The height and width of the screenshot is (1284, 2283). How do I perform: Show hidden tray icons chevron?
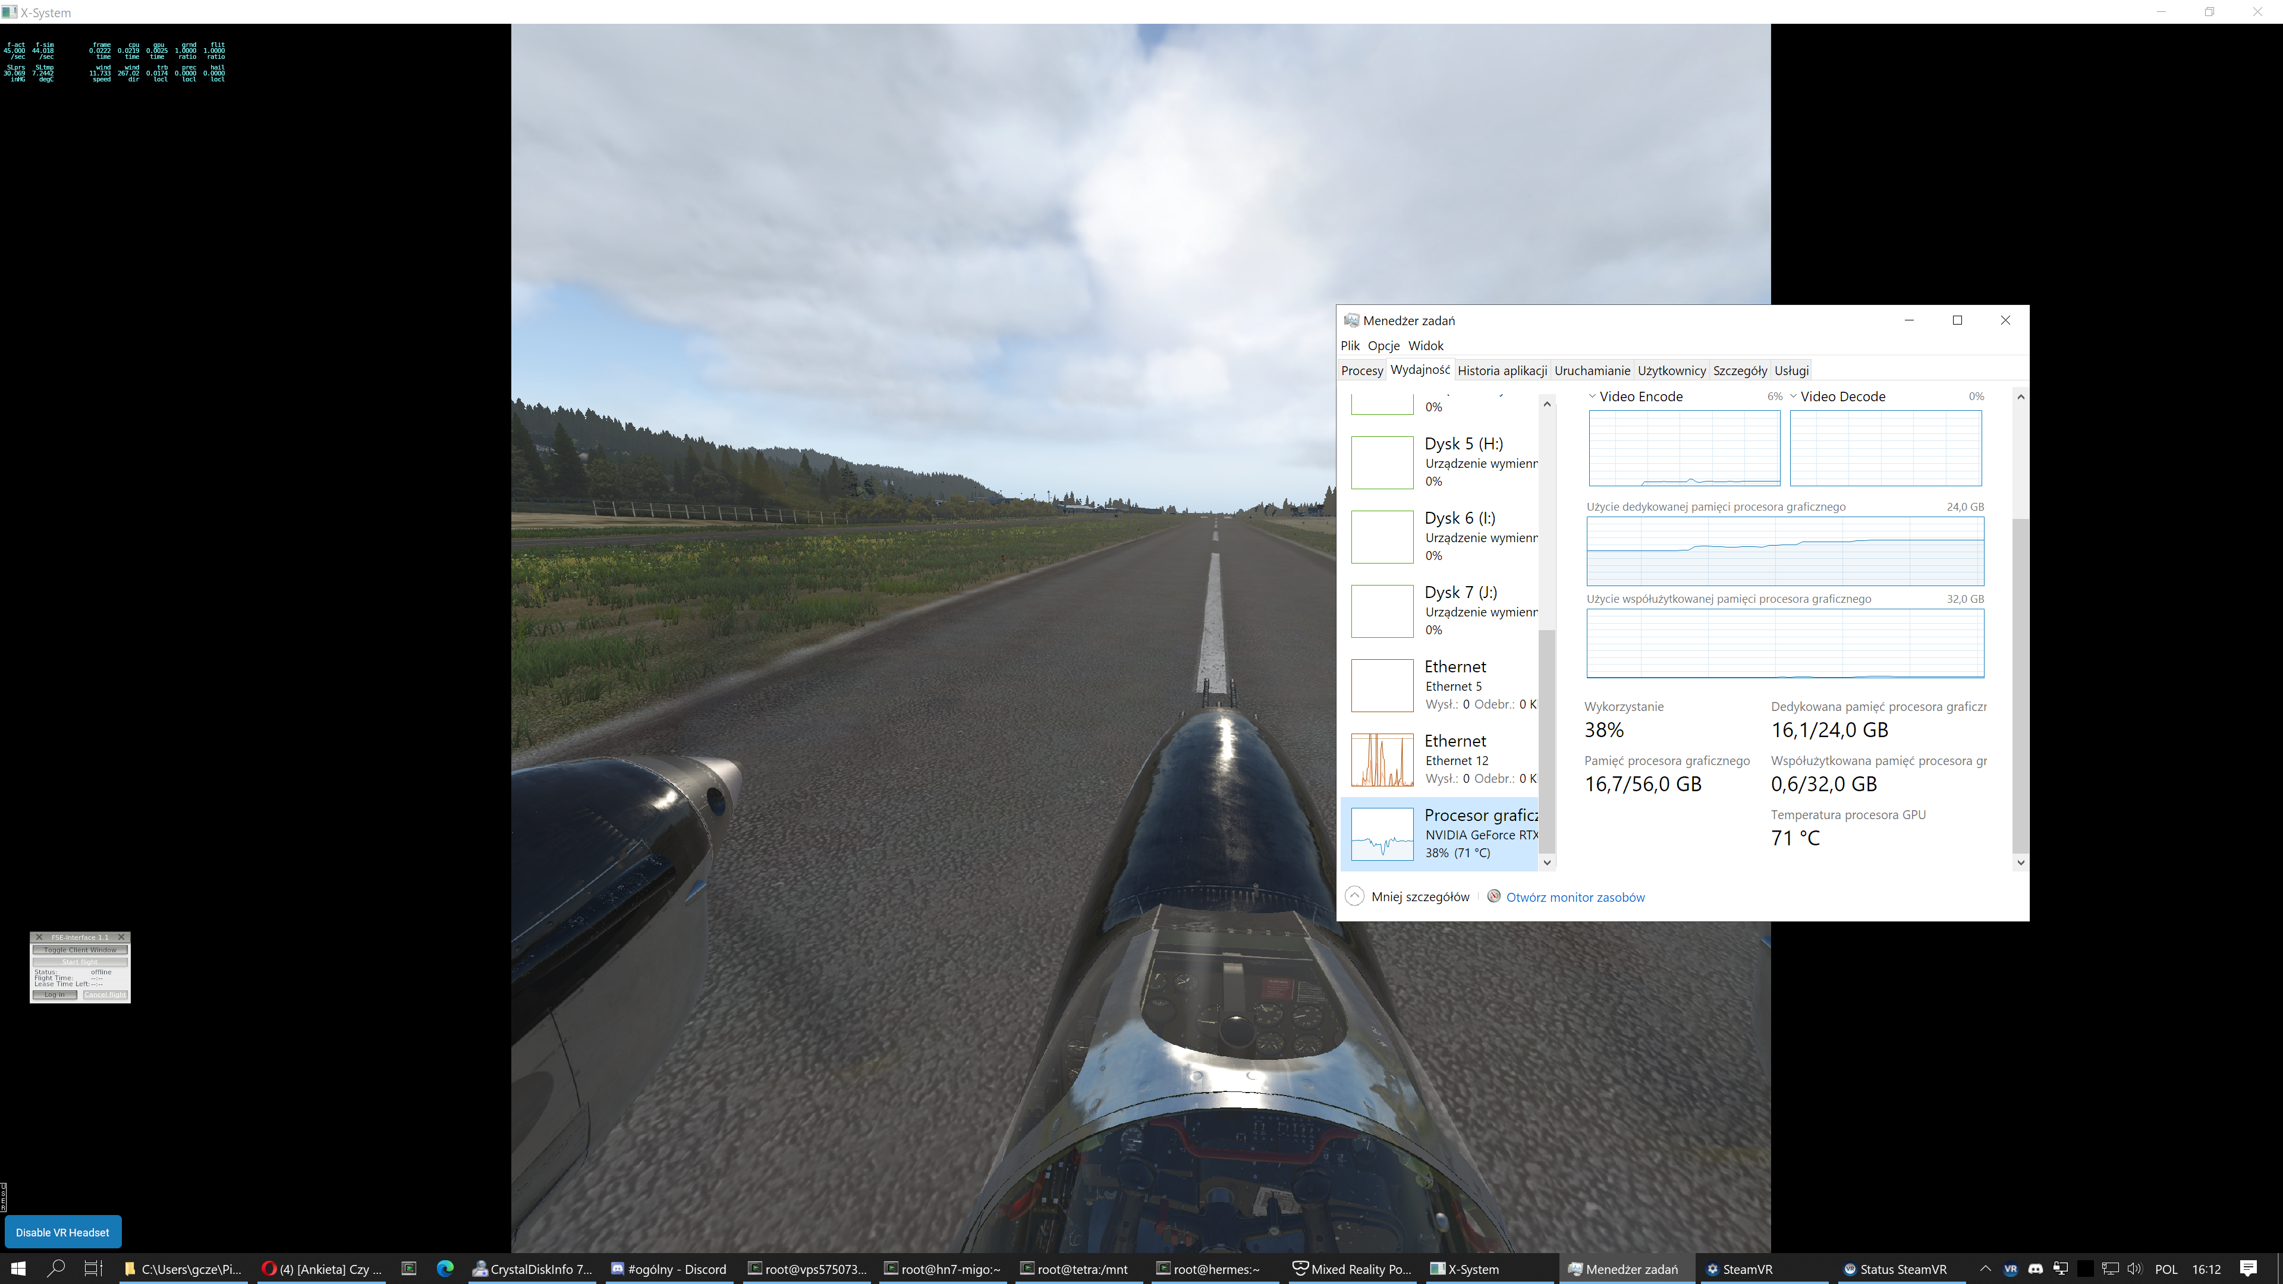[x=1985, y=1268]
